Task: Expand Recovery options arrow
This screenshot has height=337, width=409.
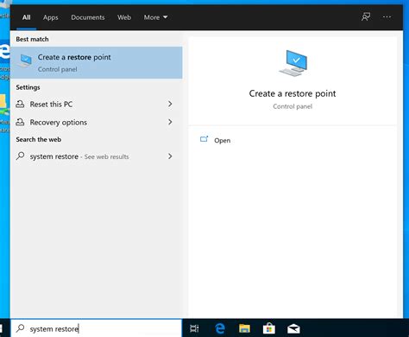Action: coord(170,122)
